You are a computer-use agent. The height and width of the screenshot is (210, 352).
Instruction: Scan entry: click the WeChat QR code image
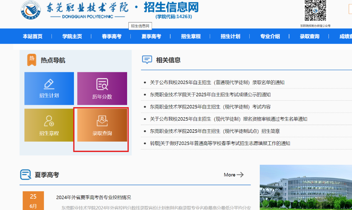pyautogui.click(x=315, y=10)
